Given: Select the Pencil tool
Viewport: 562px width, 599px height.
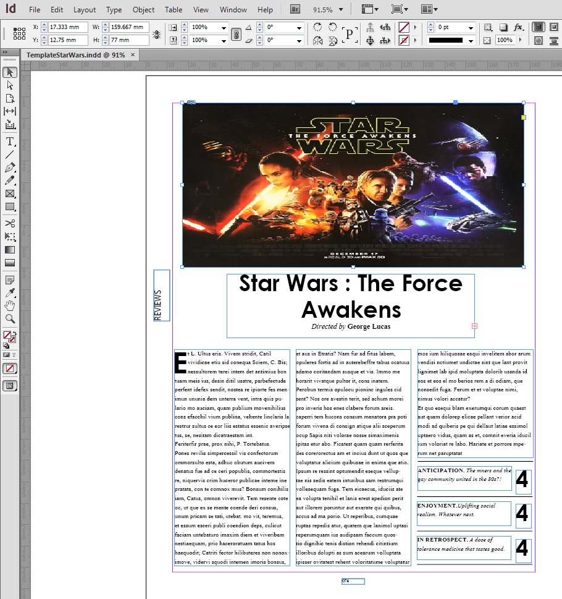Looking at the screenshot, I should (10, 181).
